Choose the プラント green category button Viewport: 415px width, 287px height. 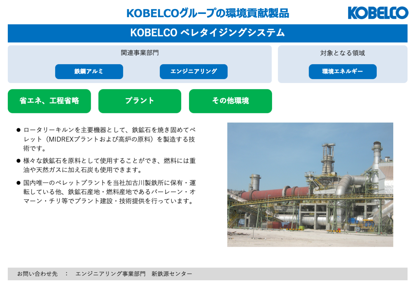pyautogui.click(x=140, y=101)
